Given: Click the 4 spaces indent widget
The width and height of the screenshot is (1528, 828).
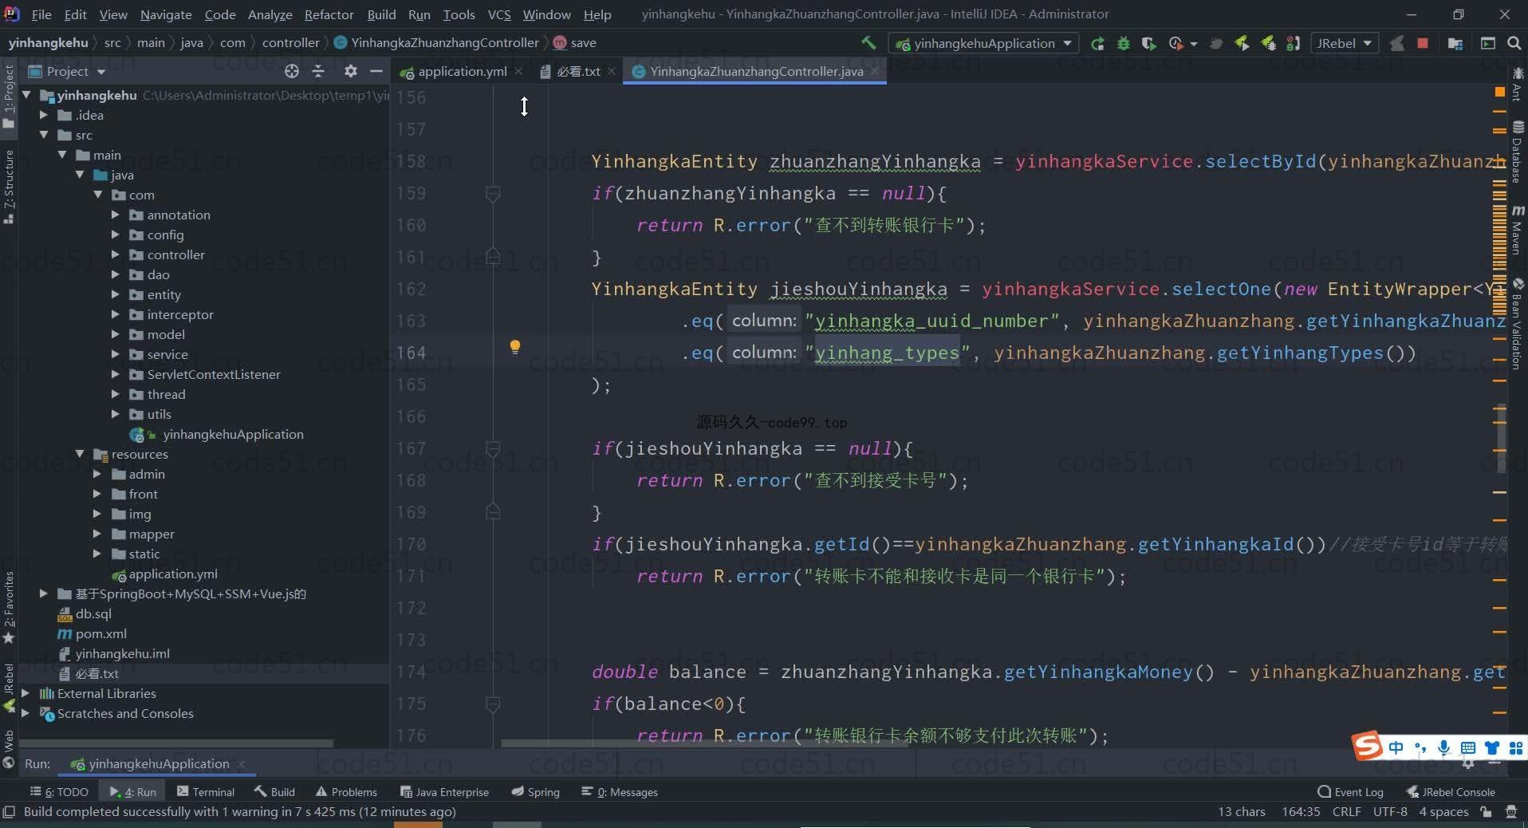Looking at the screenshot, I should 1443,812.
